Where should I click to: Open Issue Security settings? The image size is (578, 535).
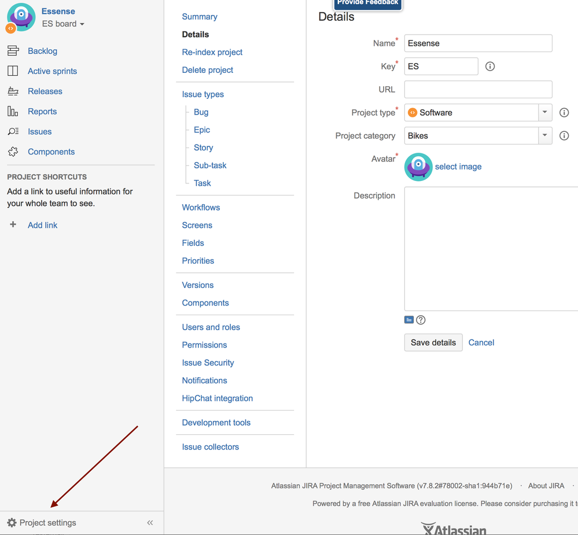[x=208, y=363]
